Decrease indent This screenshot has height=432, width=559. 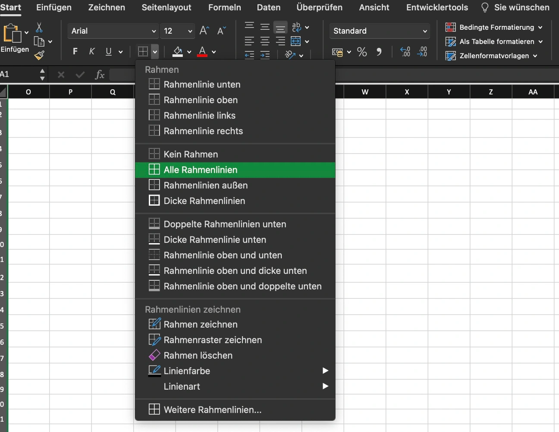click(249, 55)
